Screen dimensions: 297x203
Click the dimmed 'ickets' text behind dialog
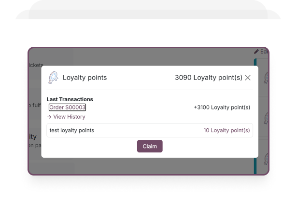pyautogui.click(x=36, y=65)
